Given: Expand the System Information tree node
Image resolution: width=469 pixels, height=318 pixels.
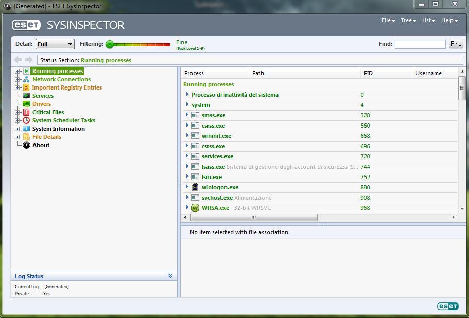Looking at the screenshot, I should (17, 129).
